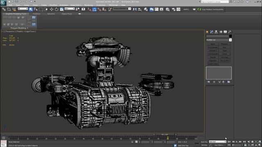Screen dimensions: 262x147
Task: Toggle Percent Snap
Action: click(99, 9)
